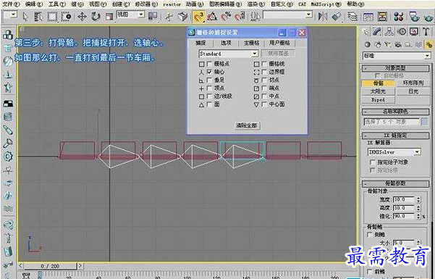This screenshot has width=435, height=279.
Task: Click the reactor Motor gear icon
Action: (x=8, y=157)
